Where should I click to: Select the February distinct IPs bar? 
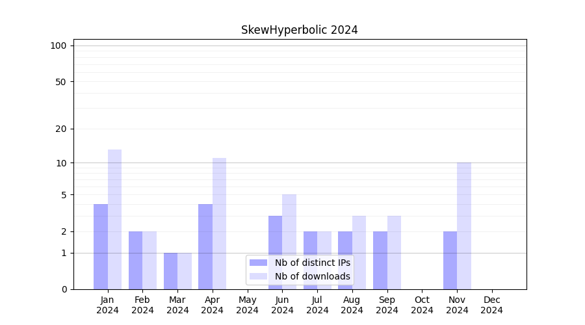pyautogui.click(x=135, y=260)
